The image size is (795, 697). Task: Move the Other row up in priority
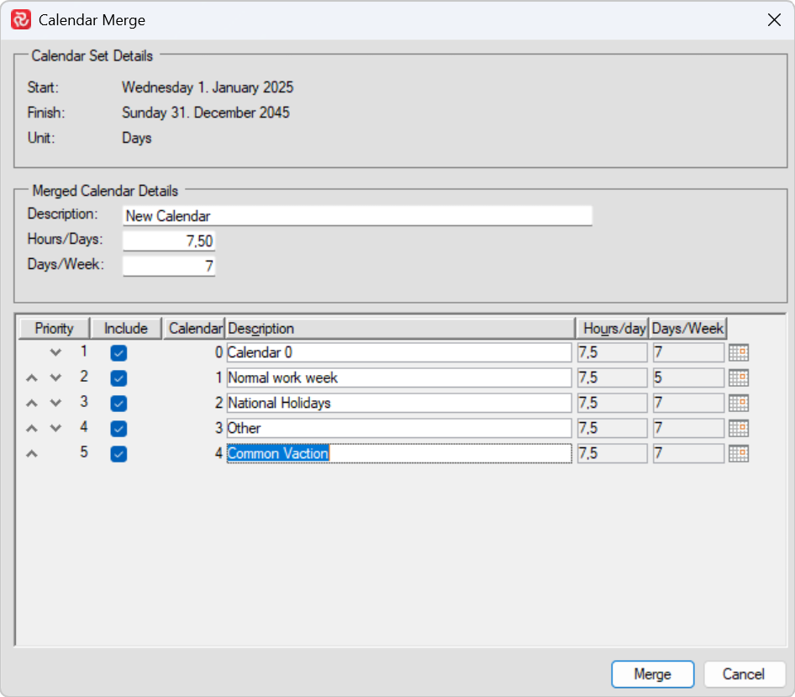point(31,428)
